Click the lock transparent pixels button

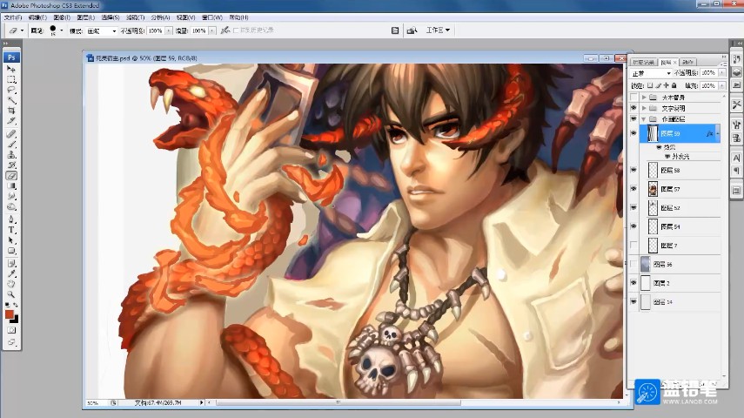[649, 85]
